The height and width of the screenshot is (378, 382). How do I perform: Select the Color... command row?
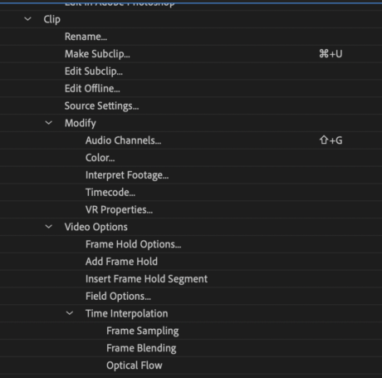[x=191, y=158]
